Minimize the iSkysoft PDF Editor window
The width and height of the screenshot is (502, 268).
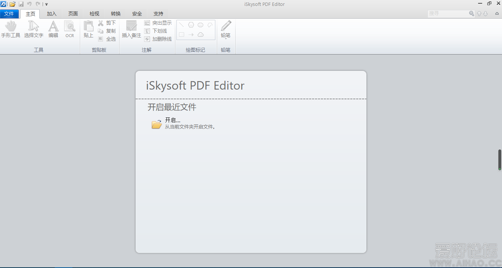click(481, 4)
